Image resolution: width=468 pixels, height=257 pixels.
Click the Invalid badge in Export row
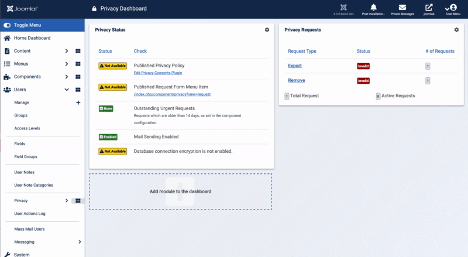point(363,66)
